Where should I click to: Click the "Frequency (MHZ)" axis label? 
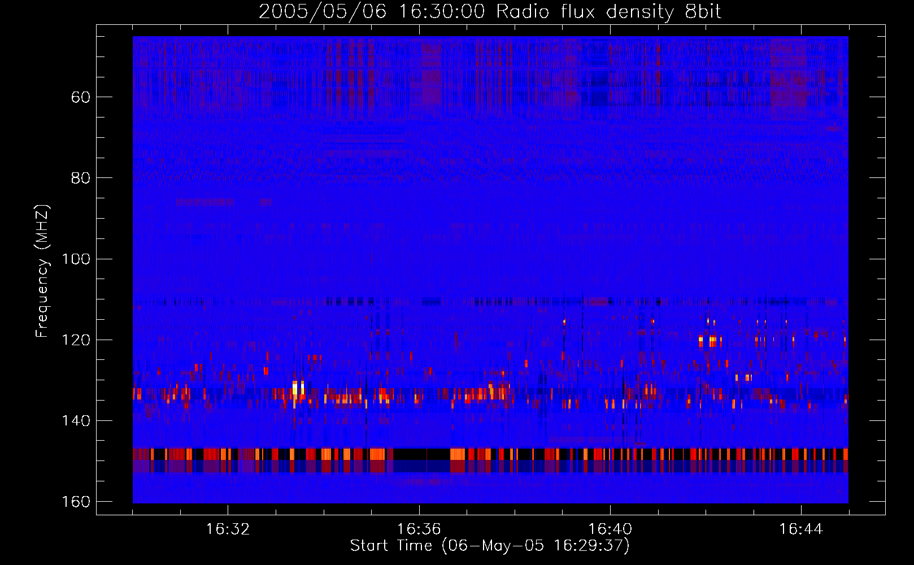click(x=42, y=271)
